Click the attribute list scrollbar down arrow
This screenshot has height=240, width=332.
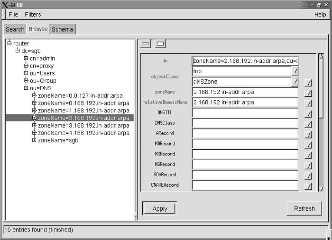(x=321, y=188)
